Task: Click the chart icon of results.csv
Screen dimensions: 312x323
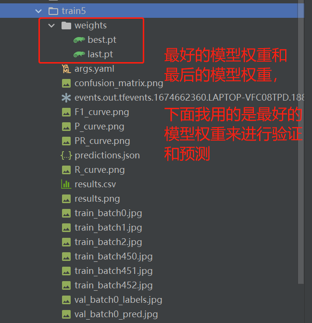Action: click(66, 184)
